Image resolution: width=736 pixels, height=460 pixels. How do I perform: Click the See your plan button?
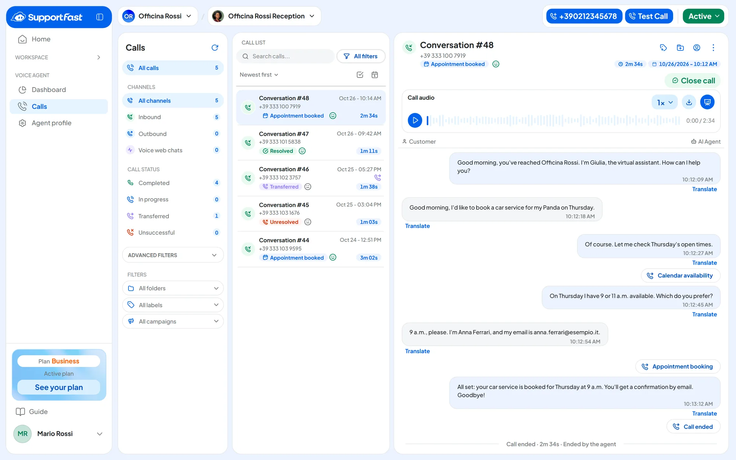(59, 387)
